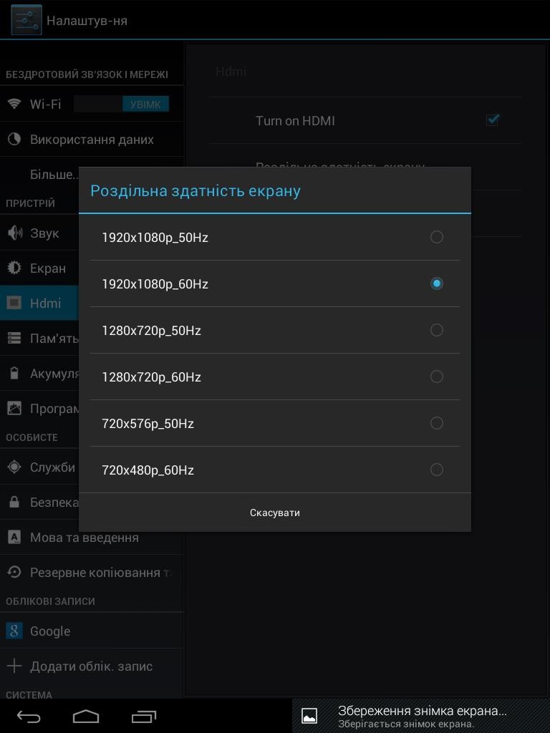550x733 pixels.
Task: Tap the Google account icon
Action: [x=14, y=631]
